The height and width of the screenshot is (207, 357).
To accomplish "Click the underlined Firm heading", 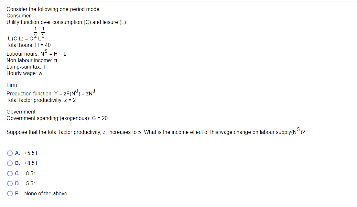I will tap(11, 85).
